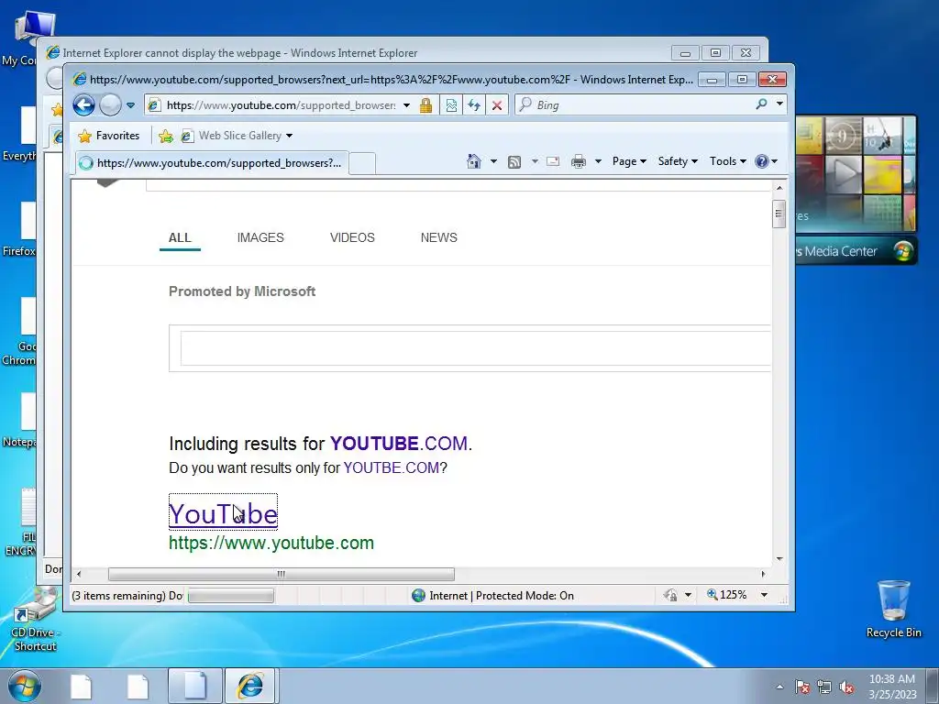Click the greyed Forward navigation button
Image resolution: width=939 pixels, height=704 pixels.
(x=110, y=105)
